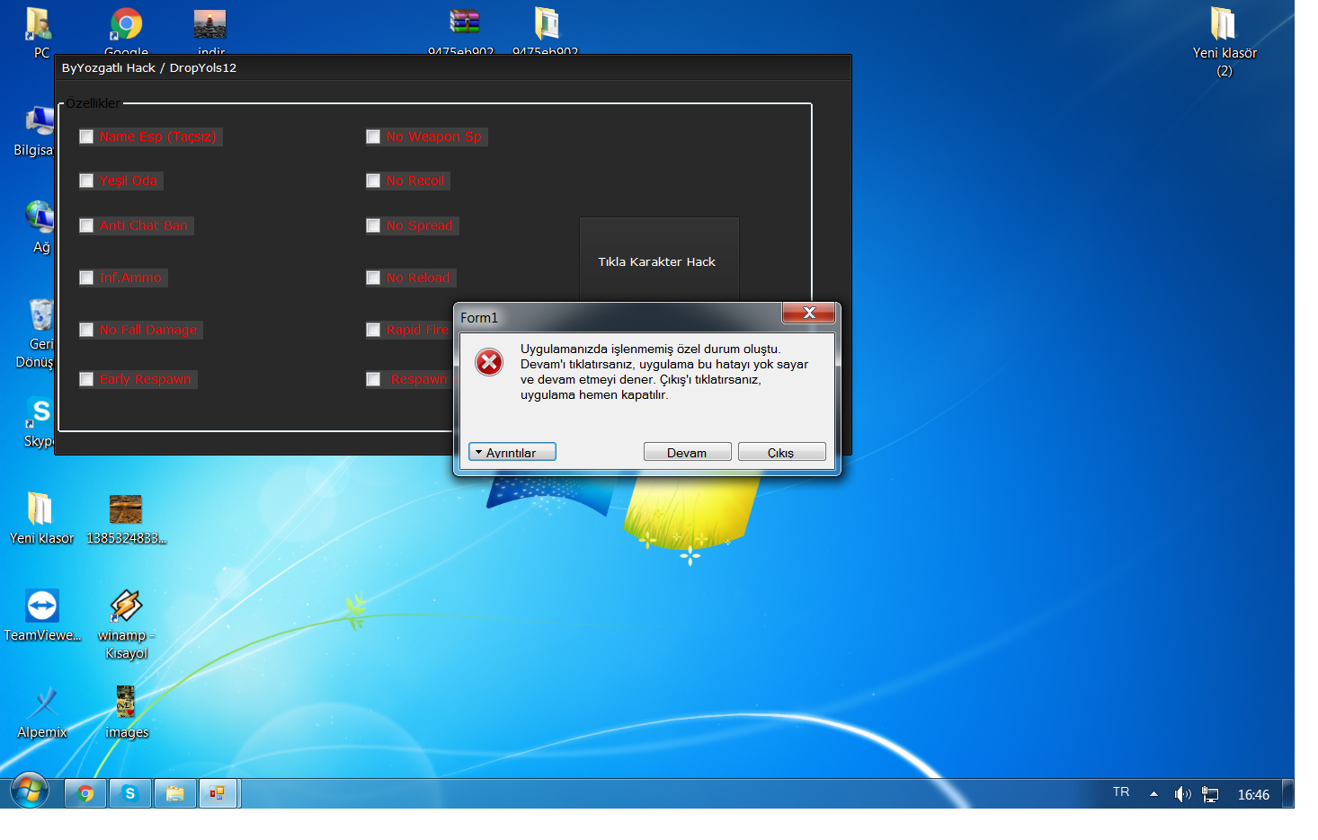Select the Yeni klasör folder on desktop
This screenshot has width=1318, height=840.
(41, 518)
